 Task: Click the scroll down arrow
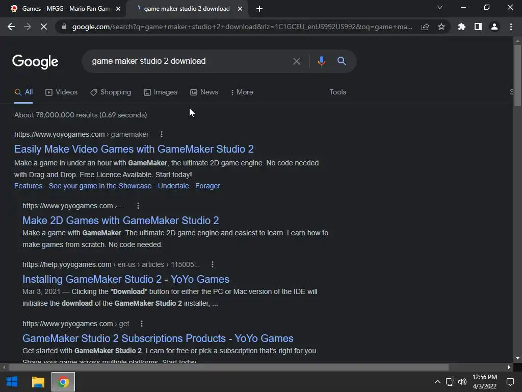[517, 359]
